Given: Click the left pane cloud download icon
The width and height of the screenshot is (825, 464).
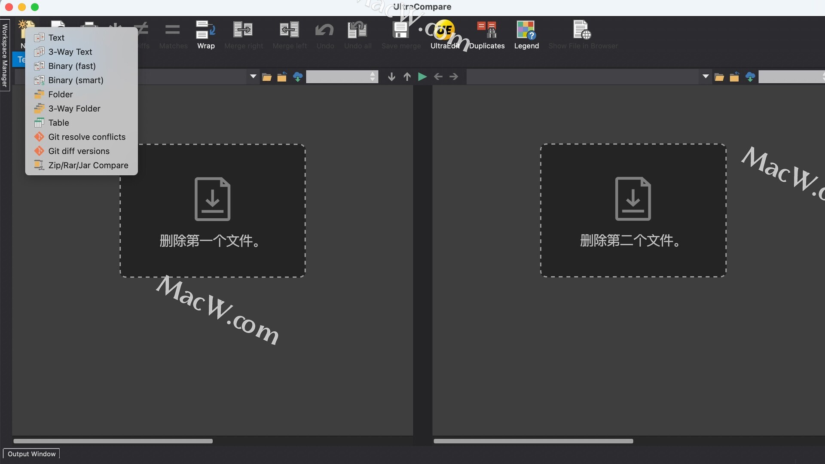Looking at the screenshot, I should point(298,77).
